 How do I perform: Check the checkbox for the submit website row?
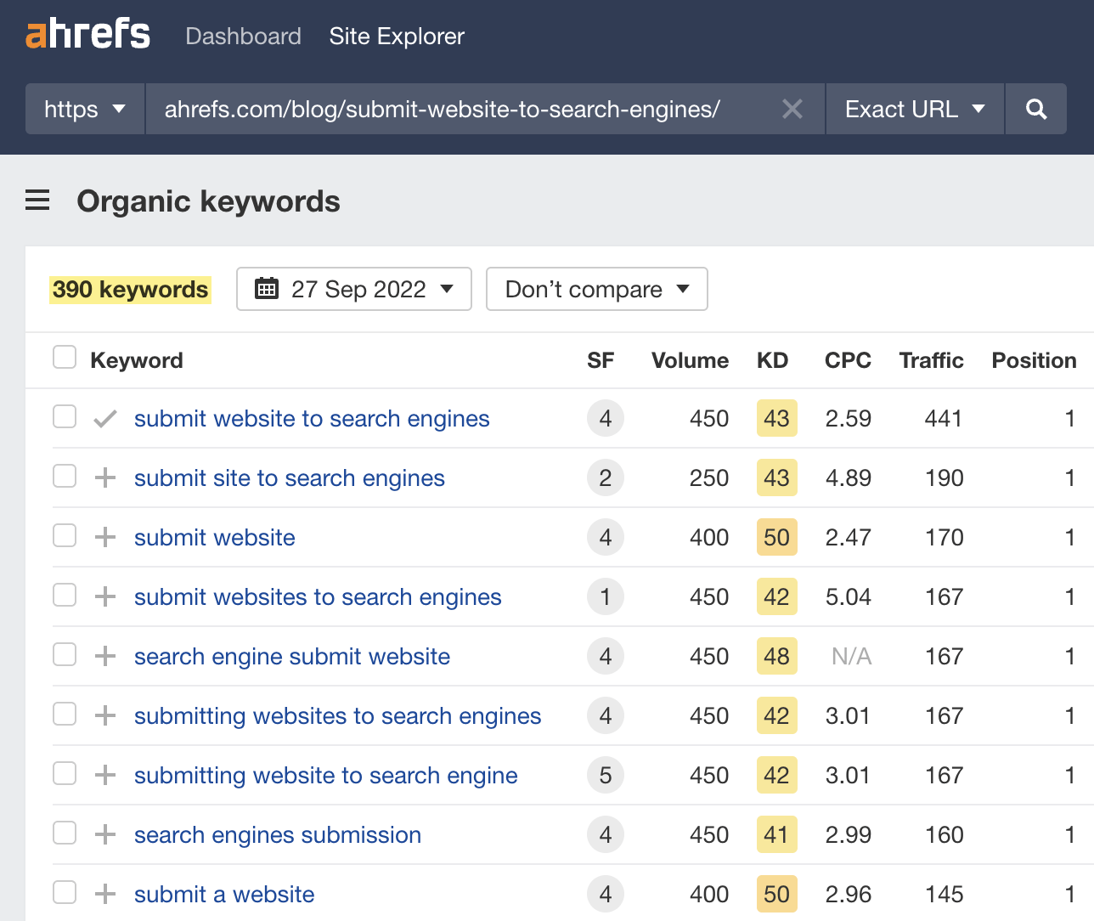64,535
